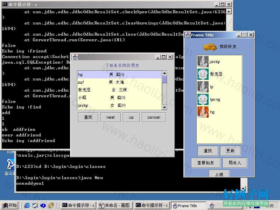Switch to 未命名 - 画图 taskbar button
Screen dimensions: 280x210
pos(114,205)
